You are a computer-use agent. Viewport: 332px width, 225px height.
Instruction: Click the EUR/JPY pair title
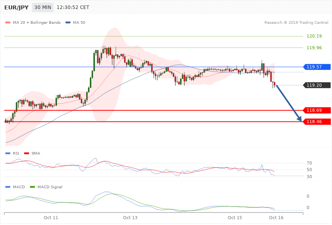click(x=16, y=8)
